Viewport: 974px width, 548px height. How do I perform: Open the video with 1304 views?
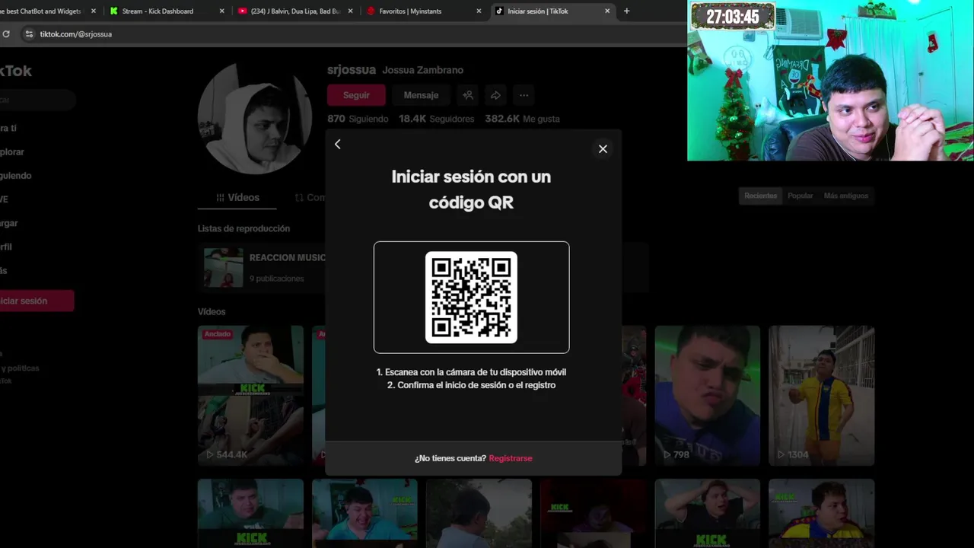click(821, 395)
